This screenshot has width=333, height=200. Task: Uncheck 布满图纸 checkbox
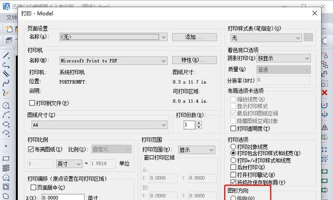pos(31,149)
